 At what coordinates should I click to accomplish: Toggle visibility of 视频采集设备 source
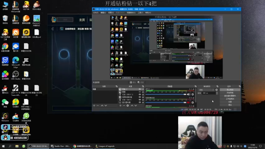click(140, 97)
